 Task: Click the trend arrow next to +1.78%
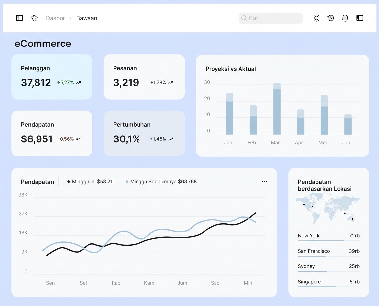pyautogui.click(x=171, y=83)
